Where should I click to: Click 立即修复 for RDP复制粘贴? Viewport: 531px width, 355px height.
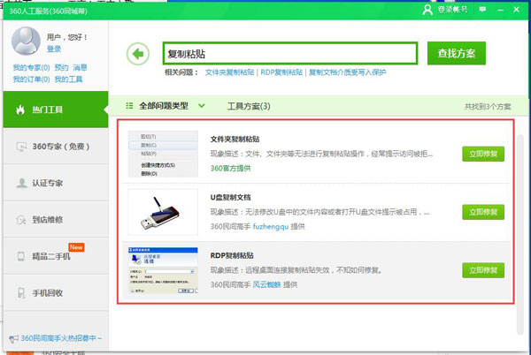(x=483, y=270)
